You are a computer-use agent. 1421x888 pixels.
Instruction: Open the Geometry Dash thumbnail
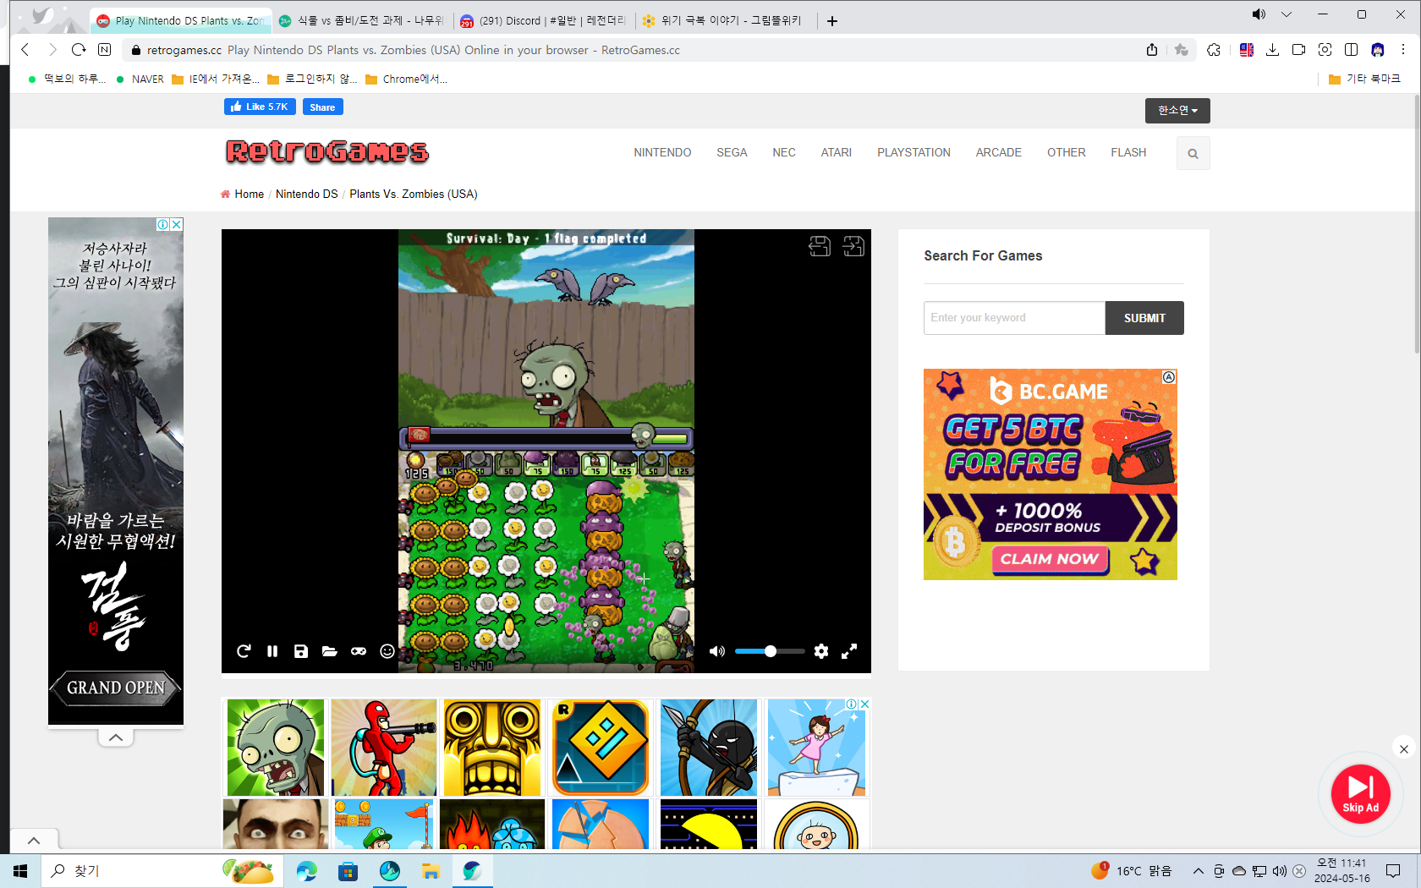point(601,748)
